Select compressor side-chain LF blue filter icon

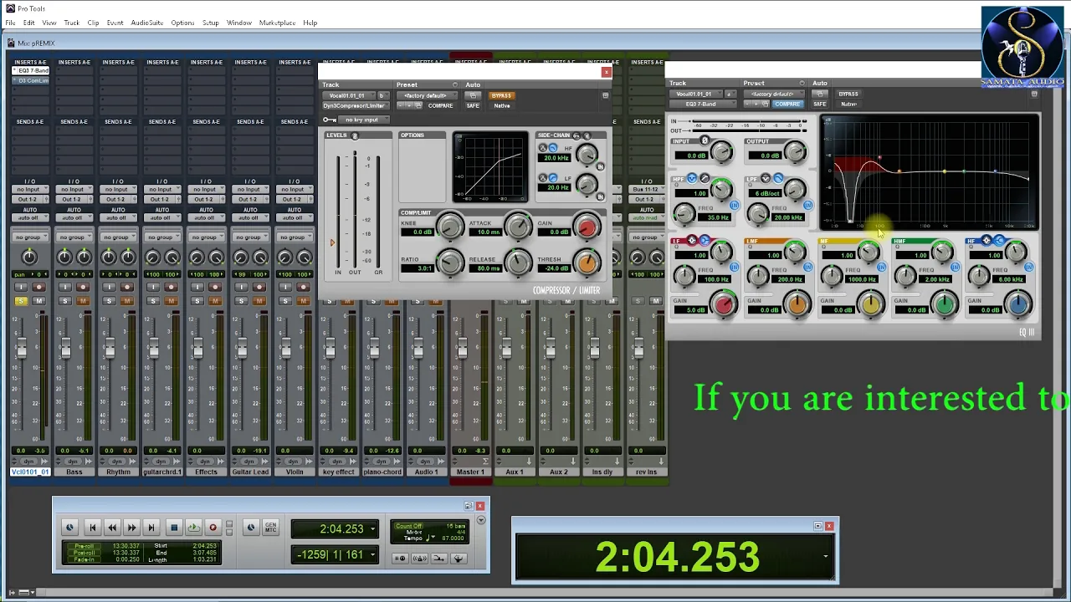pyautogui.click(x=553, y=178)
